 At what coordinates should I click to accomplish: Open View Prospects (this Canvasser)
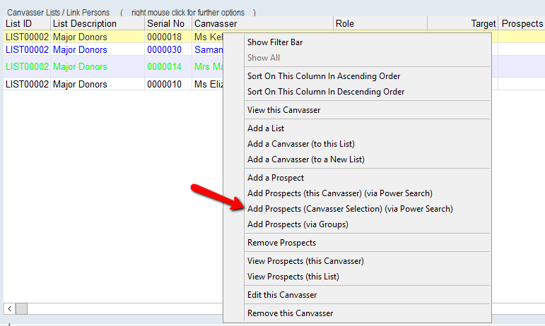tap(305, 261)
